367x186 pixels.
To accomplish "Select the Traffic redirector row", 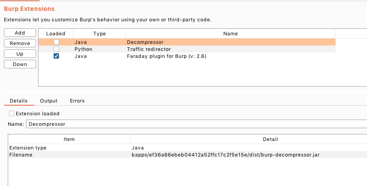I will [x=187, y=49].
